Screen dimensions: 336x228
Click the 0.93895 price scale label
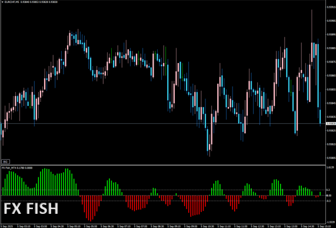click(331, 34)
